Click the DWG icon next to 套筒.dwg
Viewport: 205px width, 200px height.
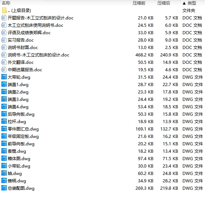click(4, 151)
